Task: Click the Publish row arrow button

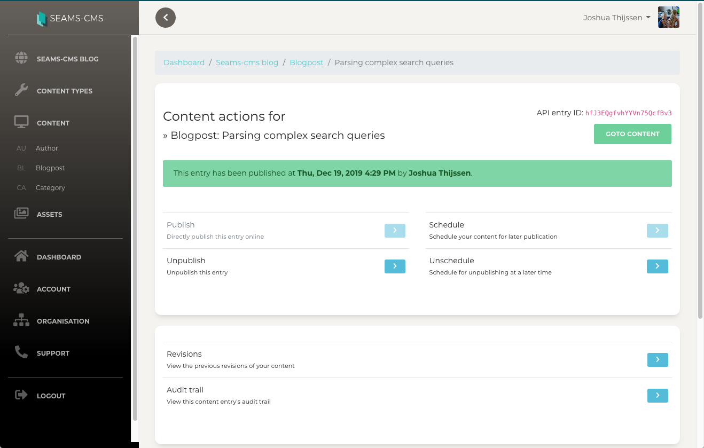Action: (395, 231)
